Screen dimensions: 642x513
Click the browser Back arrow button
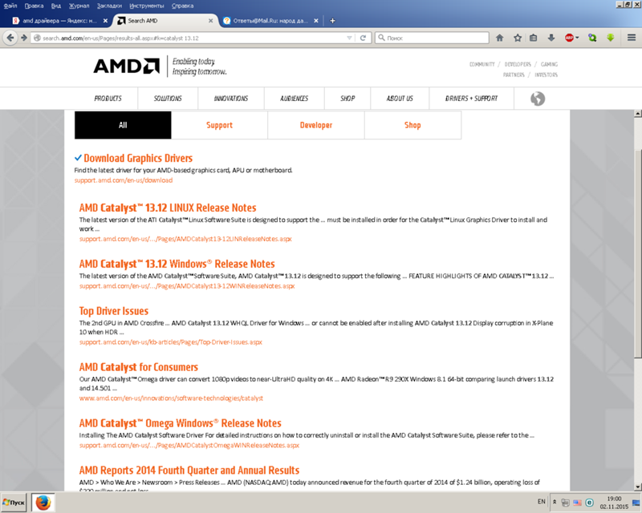[10, 38]
